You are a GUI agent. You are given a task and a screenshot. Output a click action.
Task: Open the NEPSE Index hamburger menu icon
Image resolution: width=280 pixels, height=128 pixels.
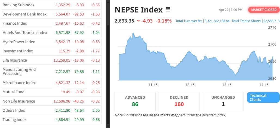[x=168, y=10]
